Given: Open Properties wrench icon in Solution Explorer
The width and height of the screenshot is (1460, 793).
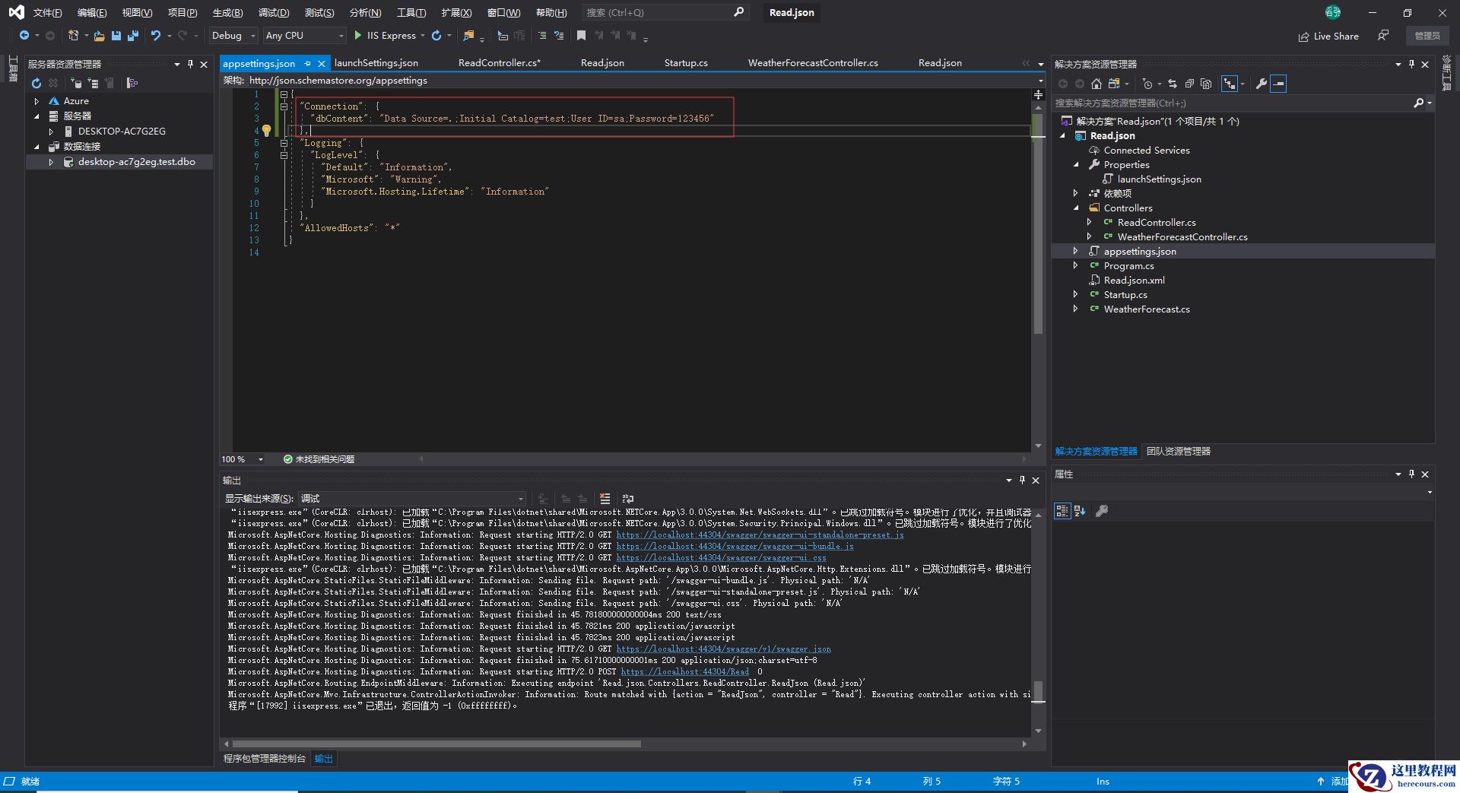Looking at the screenshot, I should pos(1261,84).
